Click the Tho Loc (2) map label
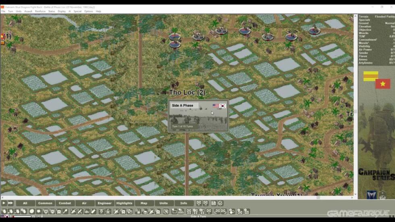This screenshot has width=395, height=222. (x=187, y=92)
